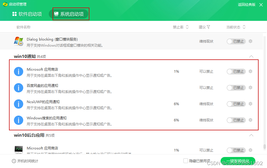This screenshot has height=168, width=267.
Task: Click info icon beside Windows搜索的应用通知
Action: pyautogui.click(x=18, y=120)
